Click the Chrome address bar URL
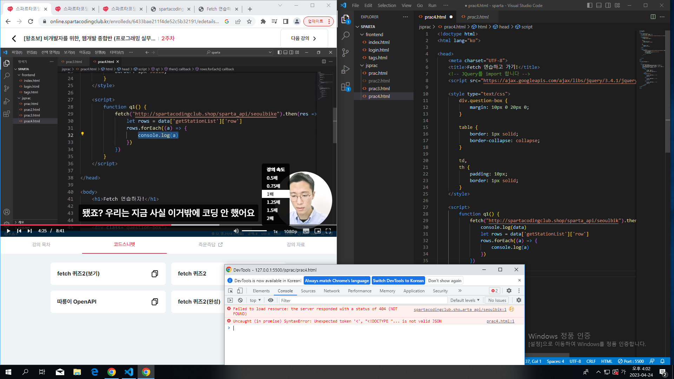This screenshot has width=674, height=379. (134, 21)
